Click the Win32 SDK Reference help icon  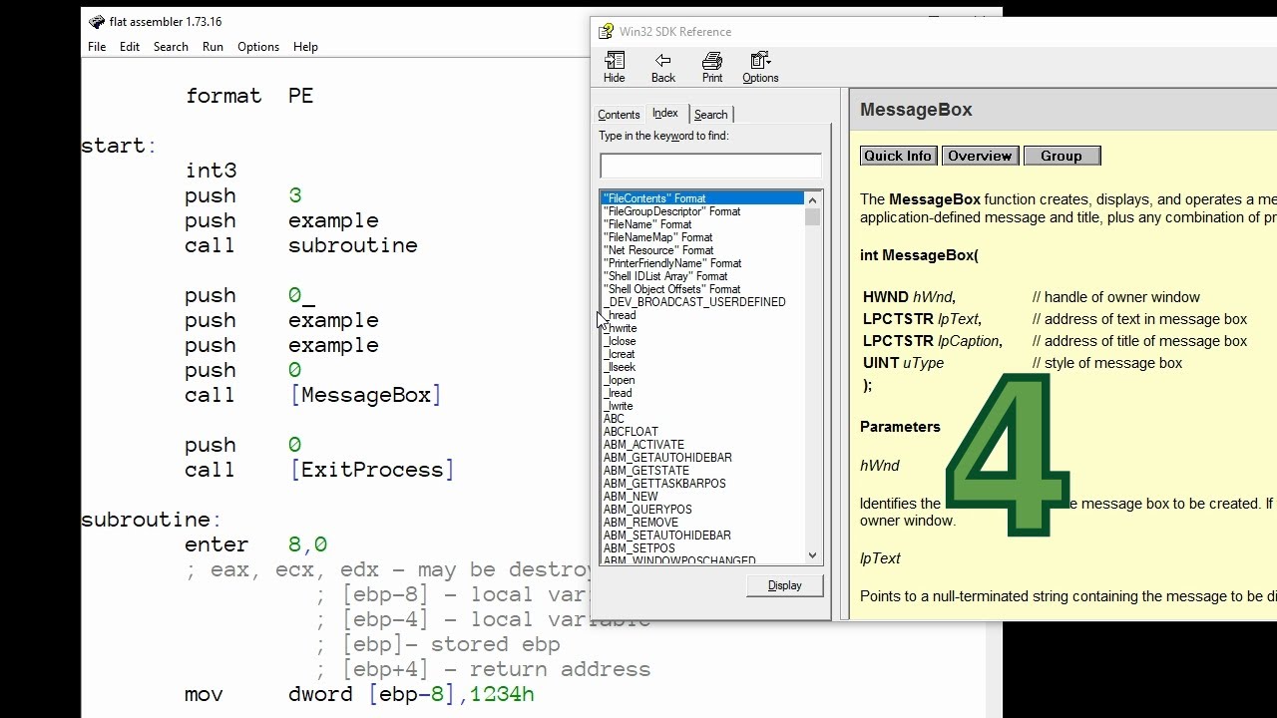(606, 31)
